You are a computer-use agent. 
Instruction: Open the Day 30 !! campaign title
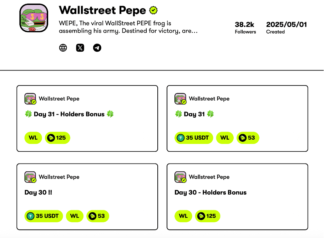[x=38, y=192]
